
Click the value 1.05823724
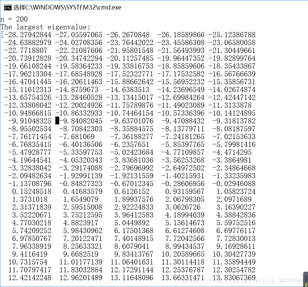pos(236,192)
